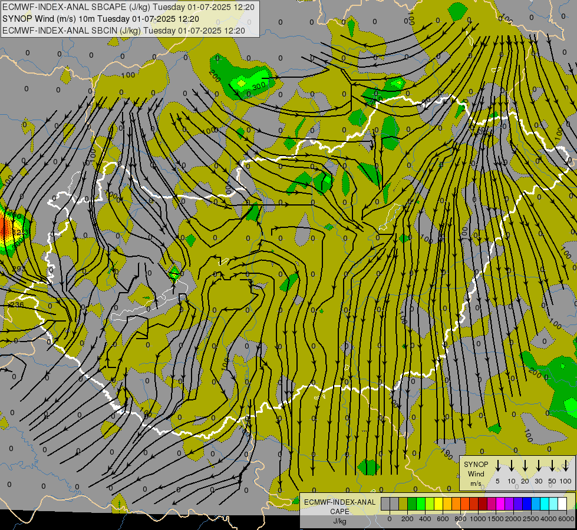Pick the orange swatch above the 800 label
The width and height of the screenshot is (577, 530).
[456, 503]
